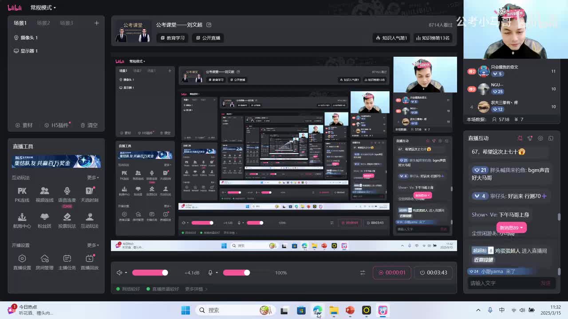The width and height of the screenshot is (568, 319).
Task: Change category via 教育学习 button
Action: click(173, 38)
